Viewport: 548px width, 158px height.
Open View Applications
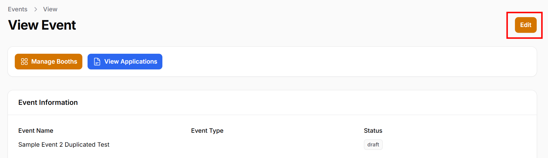(x=125, y=62)
